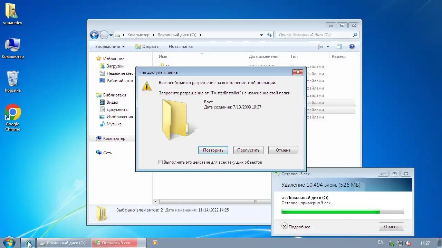Image resolution: width=442 pixels, height=248 pixels.
Task: Open the Windows Start button
Action: (9, 242)
